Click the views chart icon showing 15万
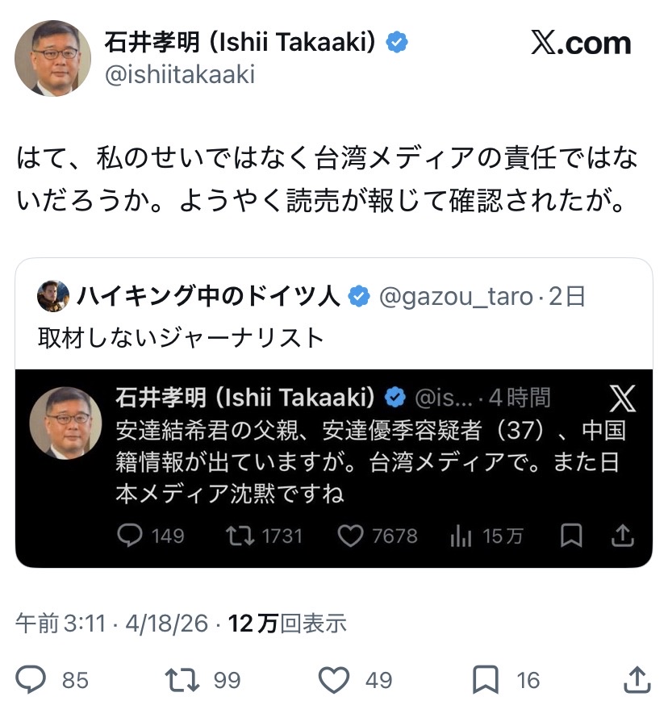Image resolution: width=668 pixels, height=705 pixels. [460, 536]
